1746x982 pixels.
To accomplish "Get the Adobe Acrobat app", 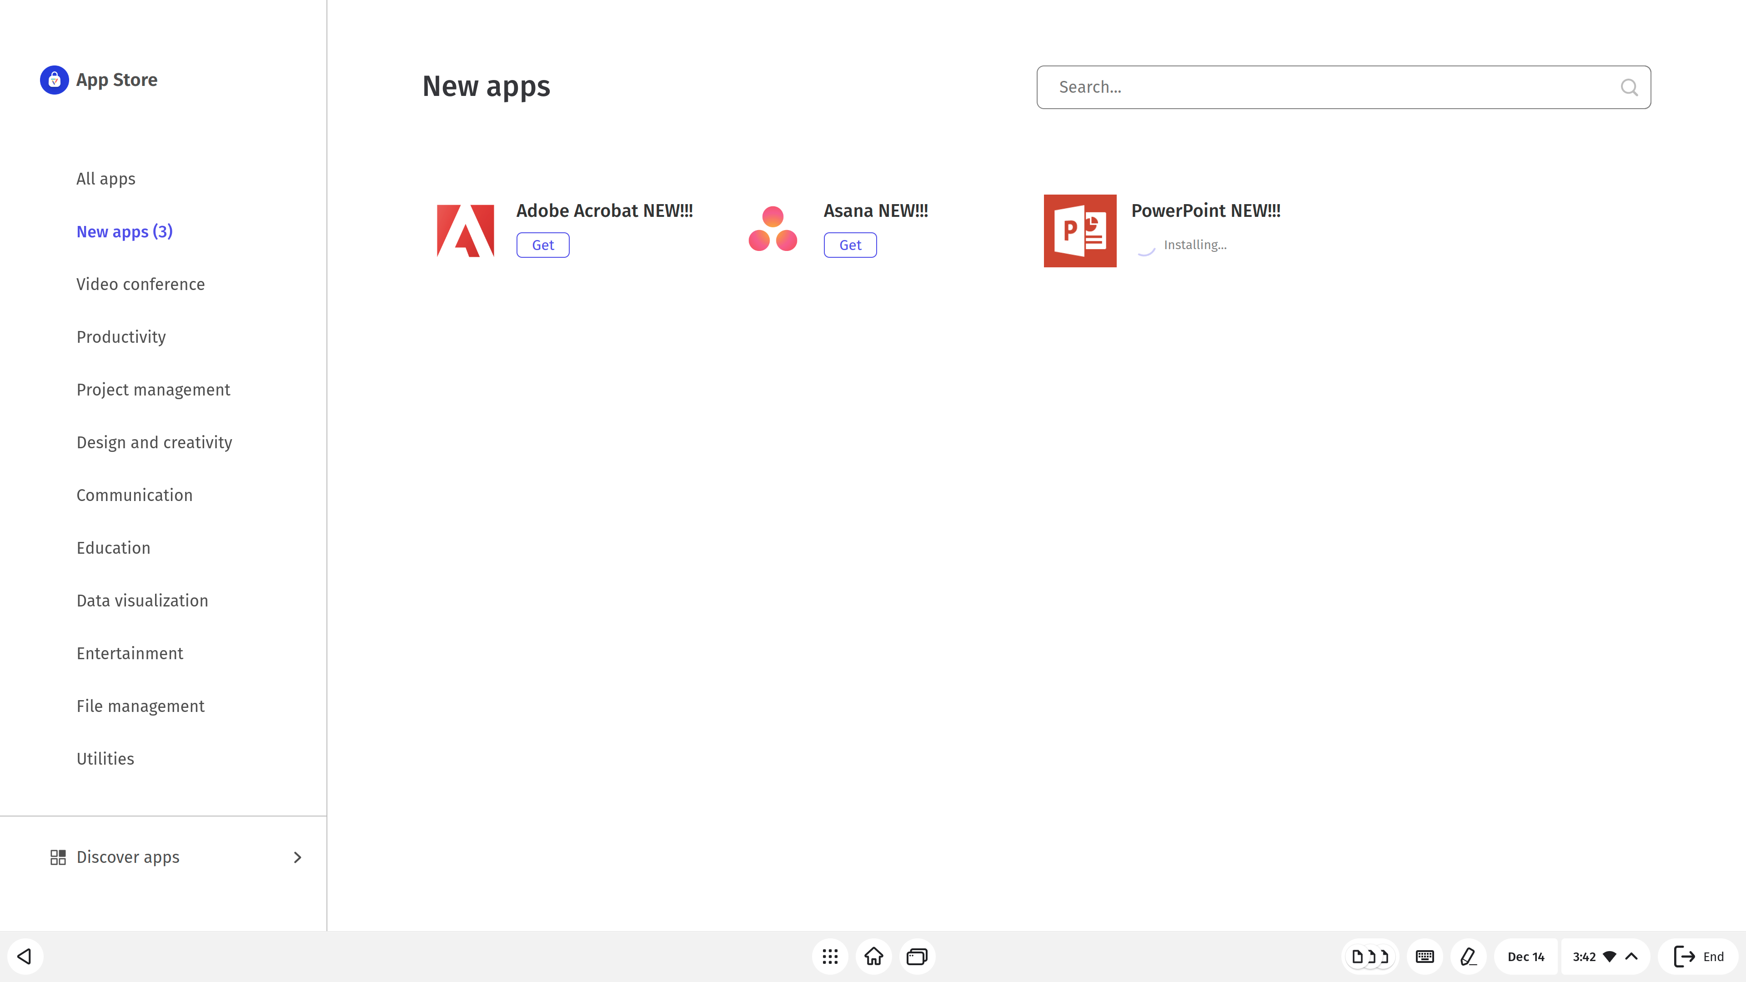I will 542,245.
